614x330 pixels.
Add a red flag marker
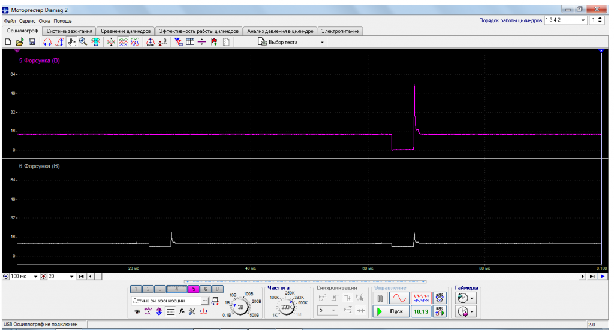(x=214, y=42)
